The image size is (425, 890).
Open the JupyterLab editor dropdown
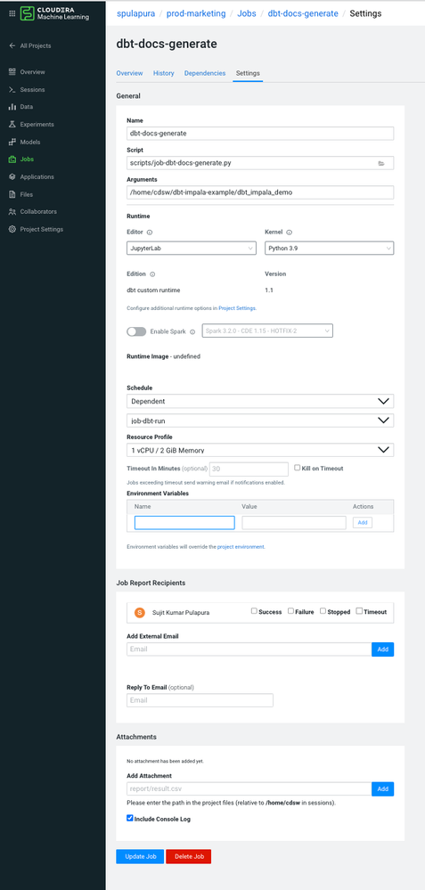click(192, 248)
